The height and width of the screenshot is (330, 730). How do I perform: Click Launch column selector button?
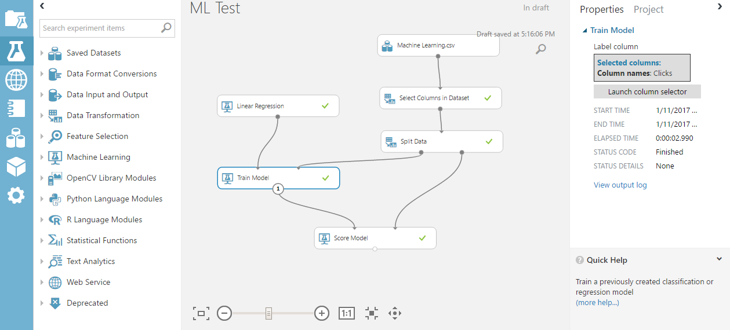pyautogui.click(x=647, y=91)
